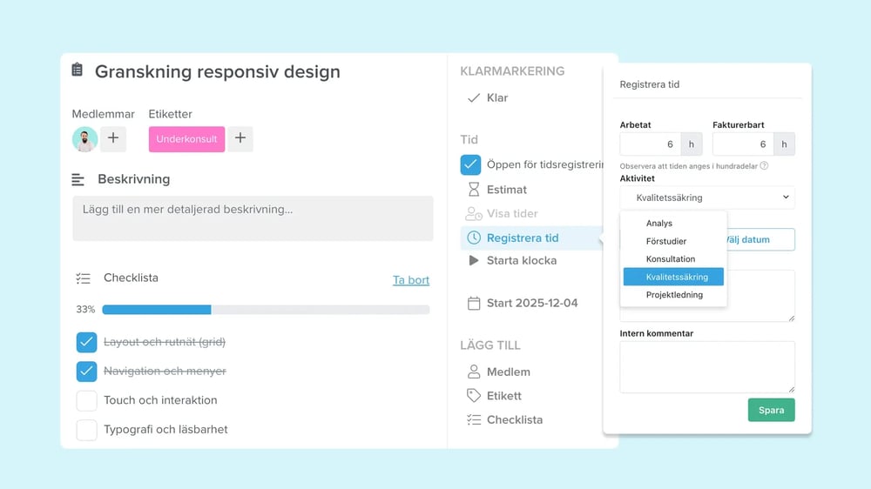Start the timer with play icon
Viewport: 871px width, 489px height.
tap(474, 260)
